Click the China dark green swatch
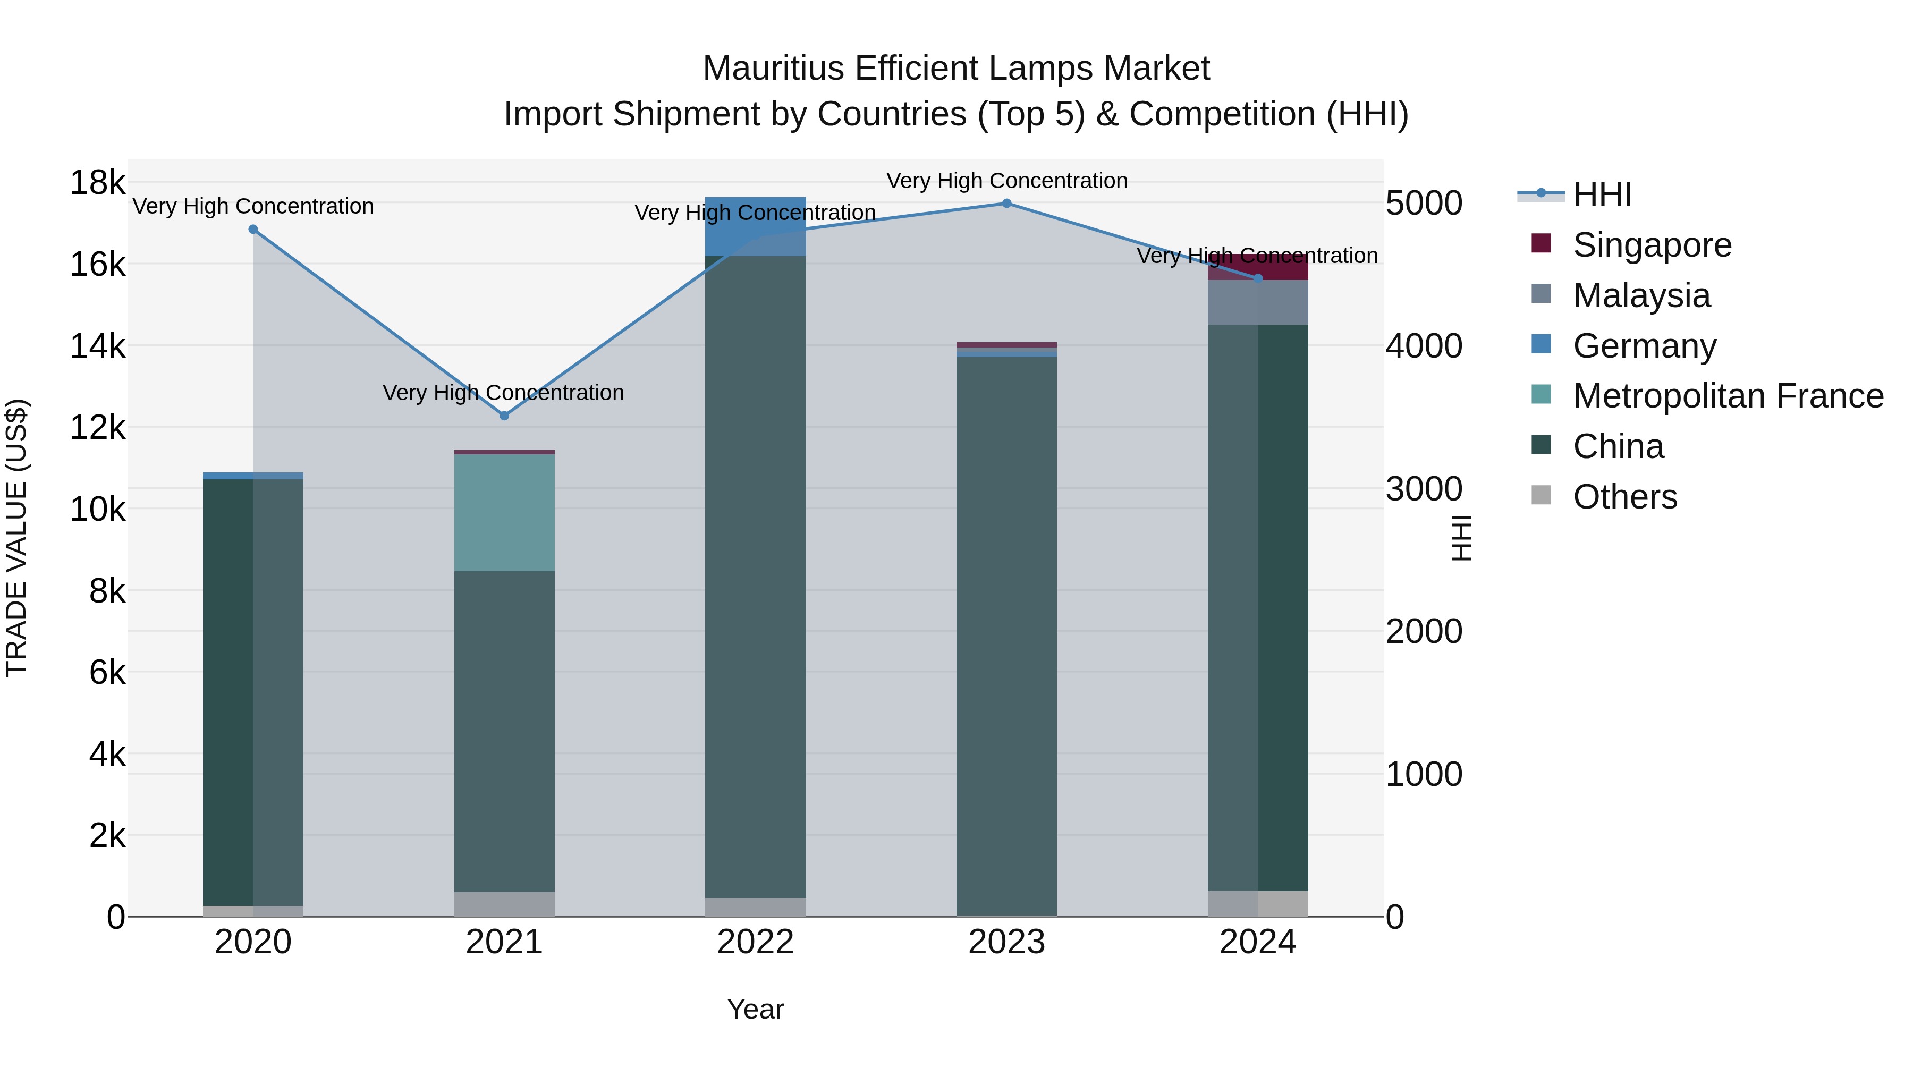 point(1541,444)
